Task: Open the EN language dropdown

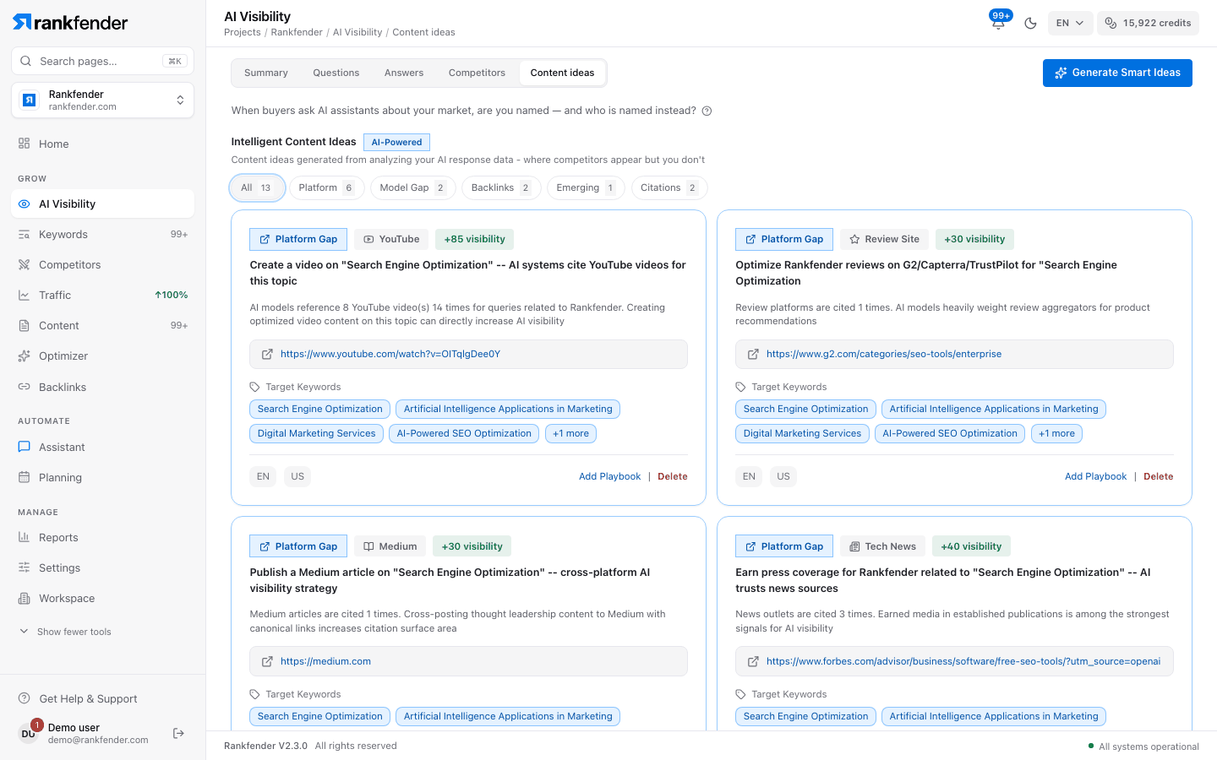Action: pos(1070,23)
